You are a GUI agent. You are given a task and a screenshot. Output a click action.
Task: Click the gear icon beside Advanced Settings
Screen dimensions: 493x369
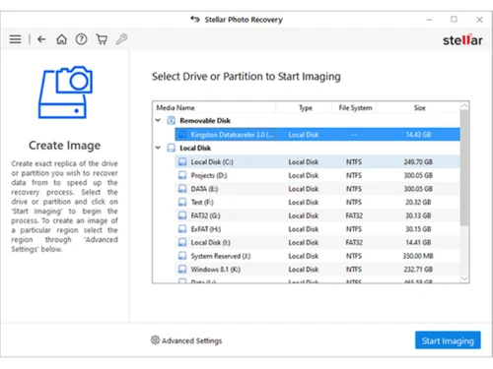pos(155,340)
